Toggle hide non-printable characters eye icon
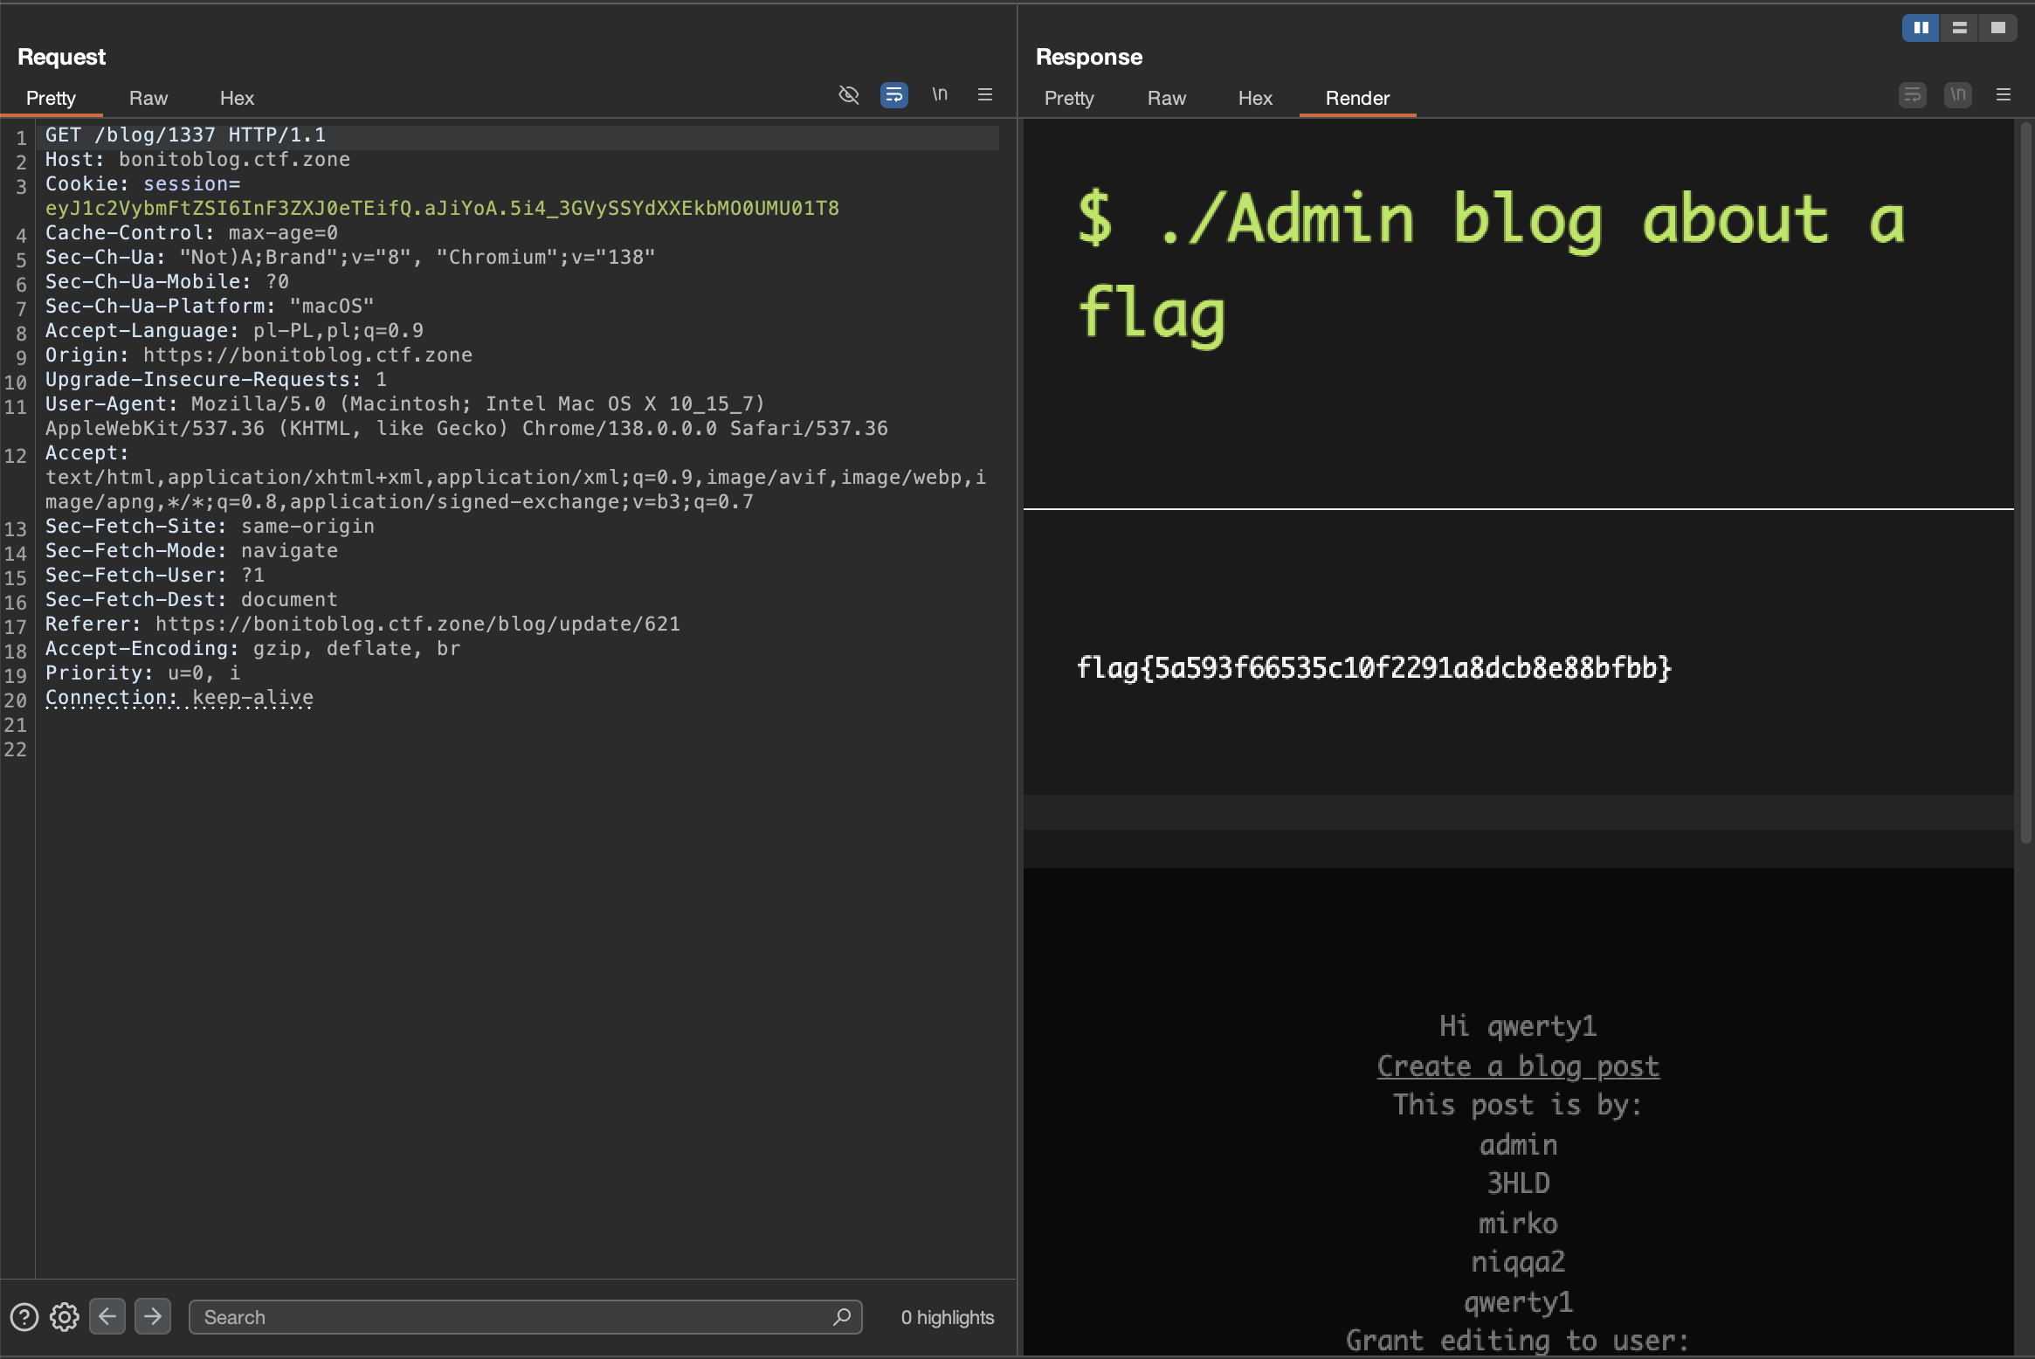This screenshot has height=1359, width=2035. (848, 94)
